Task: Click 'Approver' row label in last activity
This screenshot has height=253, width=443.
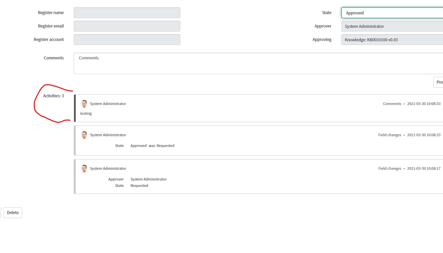Action: coord(116,179)
